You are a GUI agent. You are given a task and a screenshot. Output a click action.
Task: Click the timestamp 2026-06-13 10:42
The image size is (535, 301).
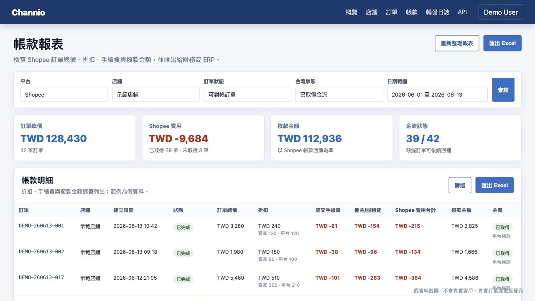[135, 226]
